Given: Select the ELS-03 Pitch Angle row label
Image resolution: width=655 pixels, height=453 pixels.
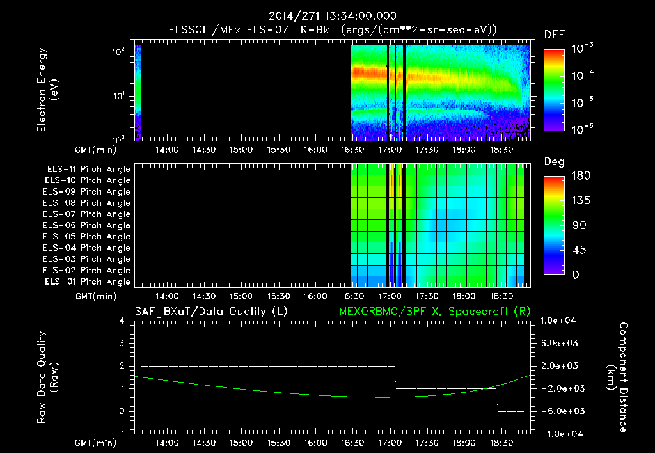Looking at the screenshot, I should coord(87,260).
